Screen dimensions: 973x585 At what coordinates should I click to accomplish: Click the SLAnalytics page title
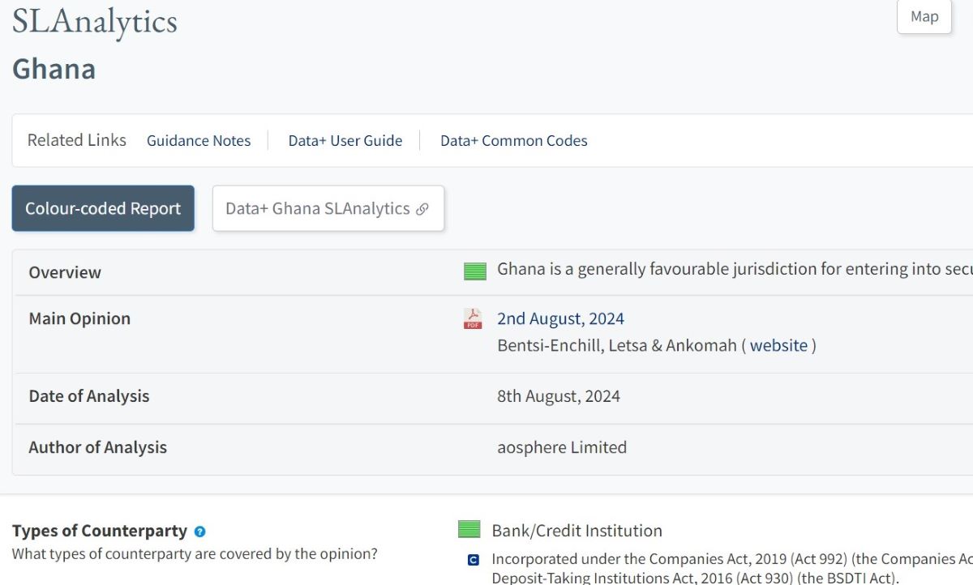point(95,22)
